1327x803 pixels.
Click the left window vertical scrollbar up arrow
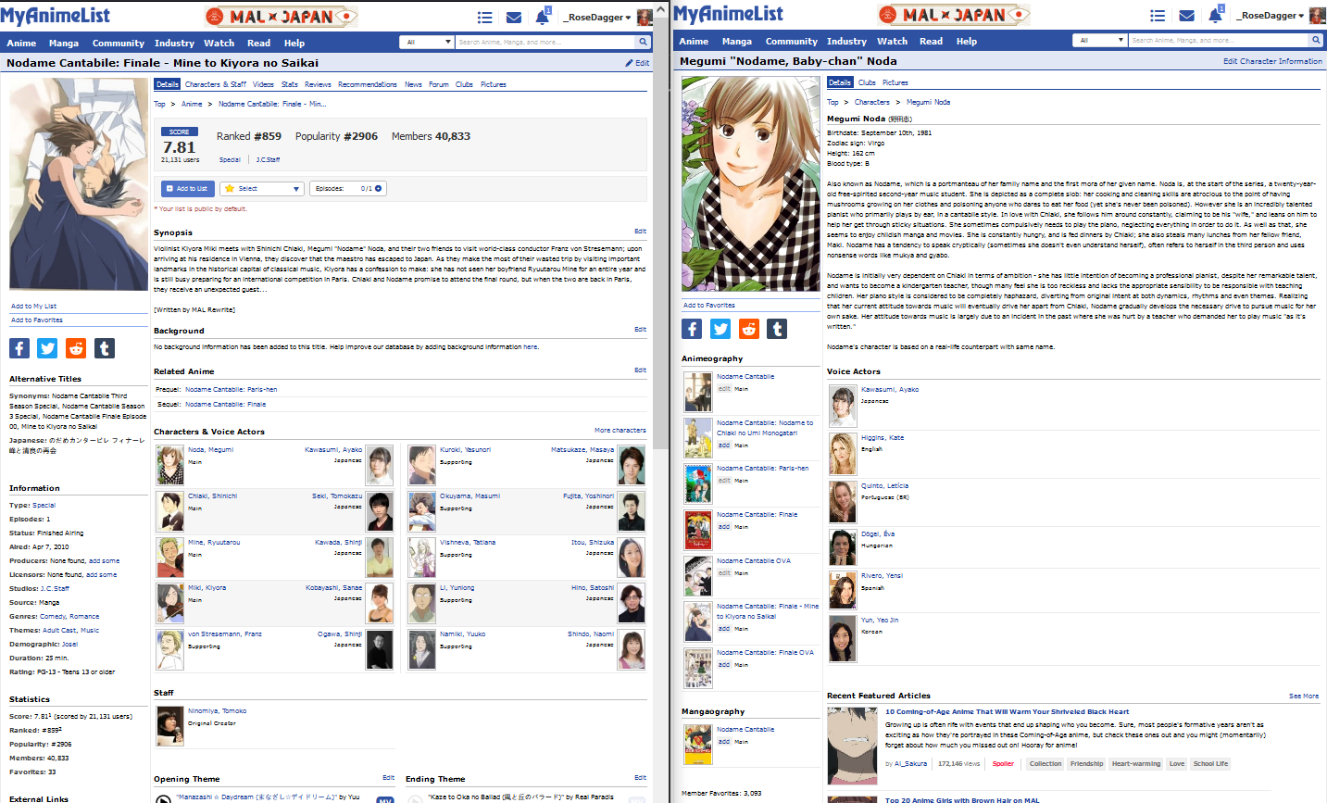(x=659, y=7)
